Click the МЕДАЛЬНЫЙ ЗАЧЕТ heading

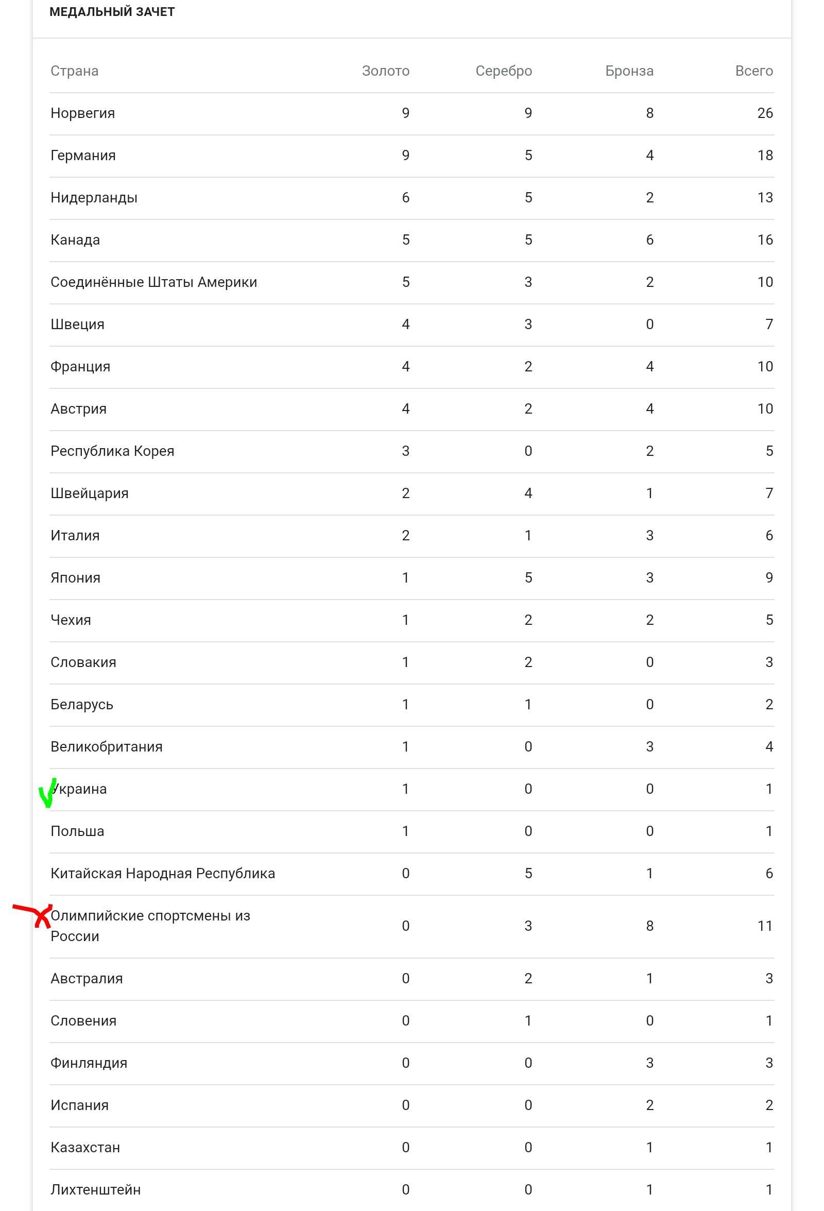[112, 12]
